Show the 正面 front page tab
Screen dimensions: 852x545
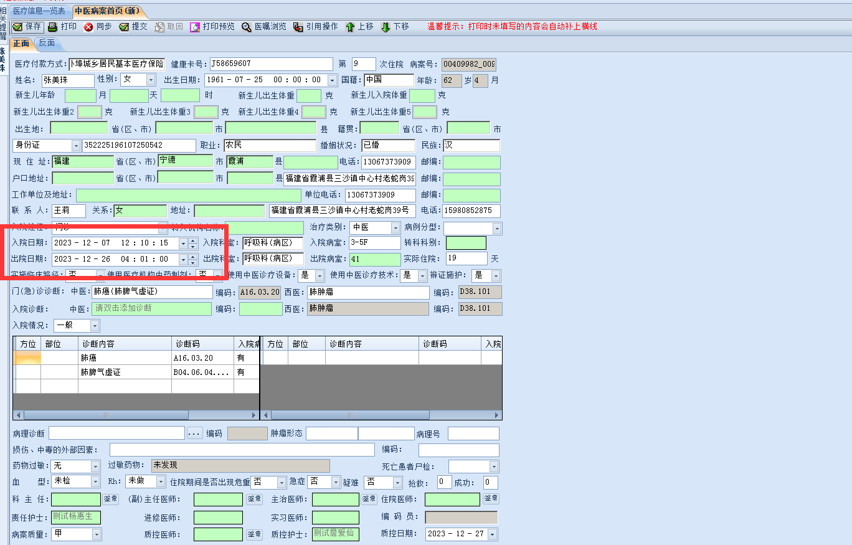(x=21, y=43)
